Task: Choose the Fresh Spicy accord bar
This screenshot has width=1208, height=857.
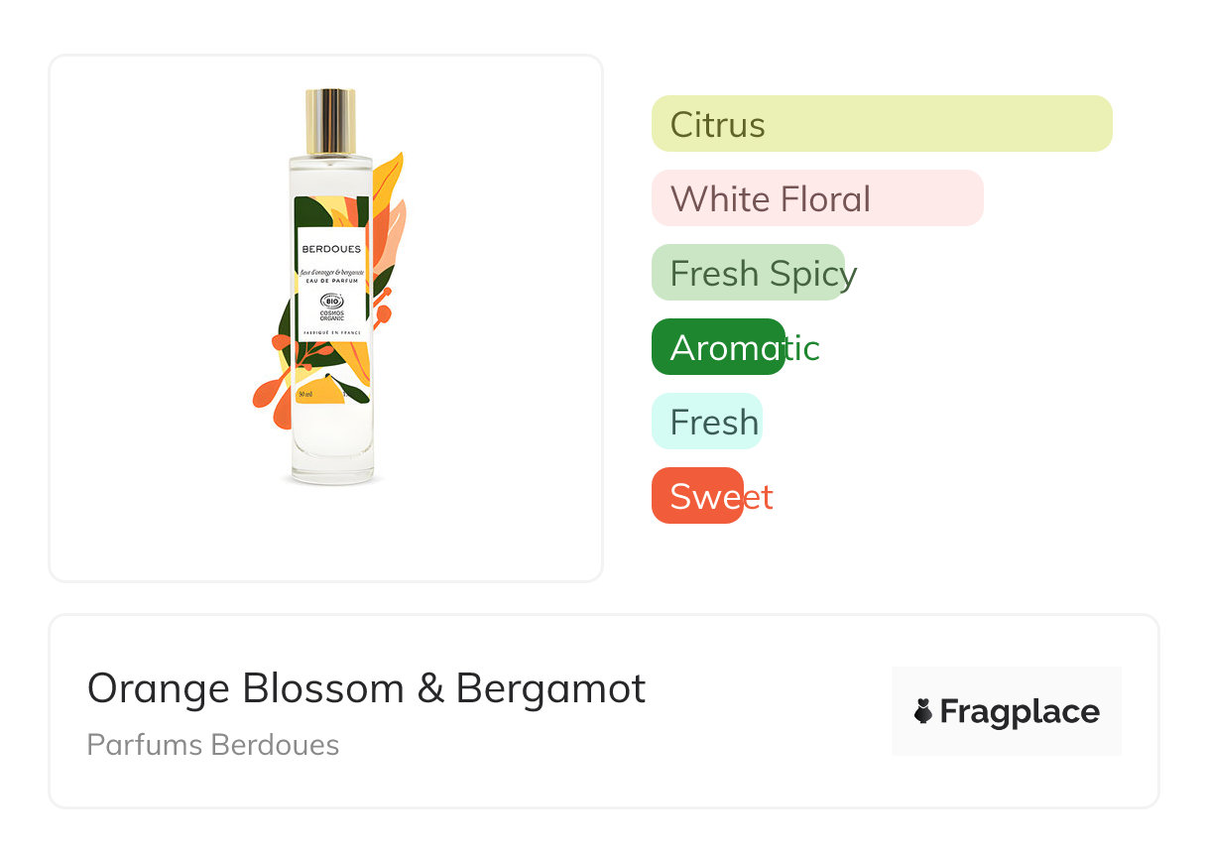Action: click(x=748, y=273)
